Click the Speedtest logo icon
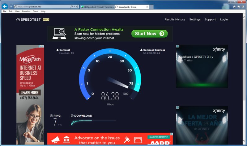This screenshot has height=146, width=247. [x=18, y=19]
